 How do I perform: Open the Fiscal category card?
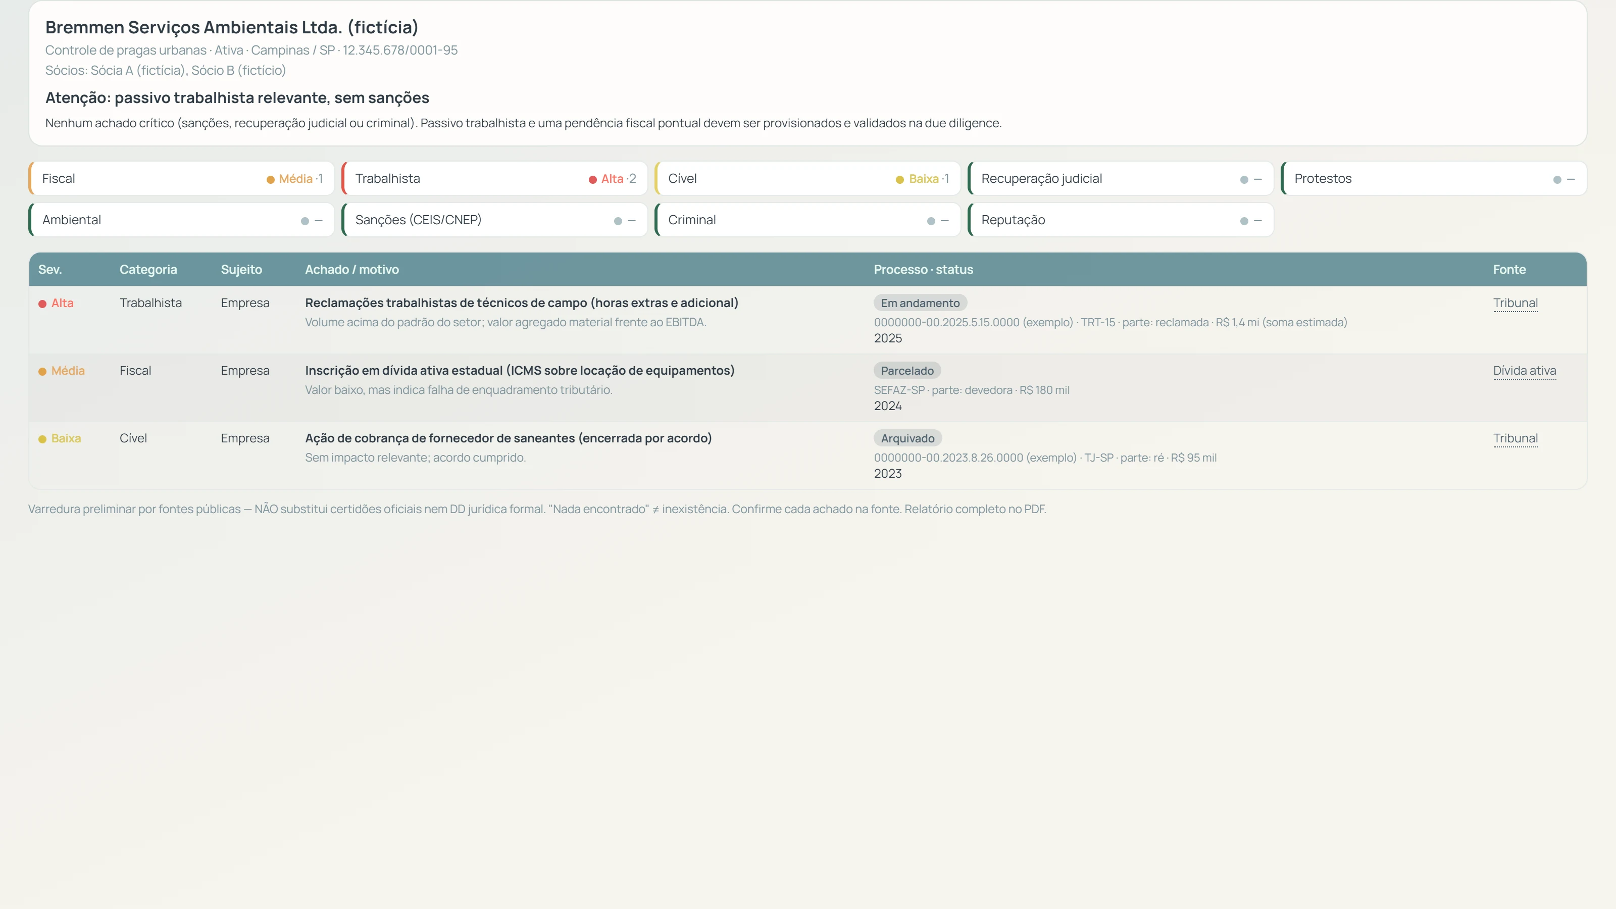tap(181, 179)
